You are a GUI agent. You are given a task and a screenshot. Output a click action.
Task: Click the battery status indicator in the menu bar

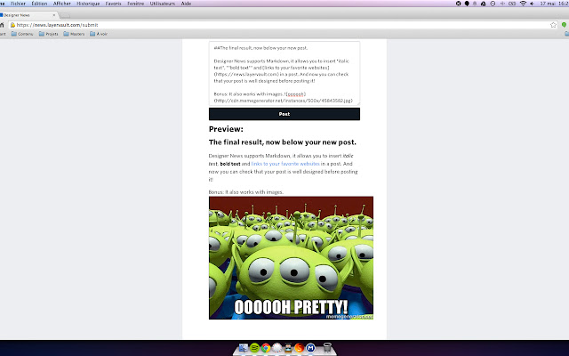[512, 4]
